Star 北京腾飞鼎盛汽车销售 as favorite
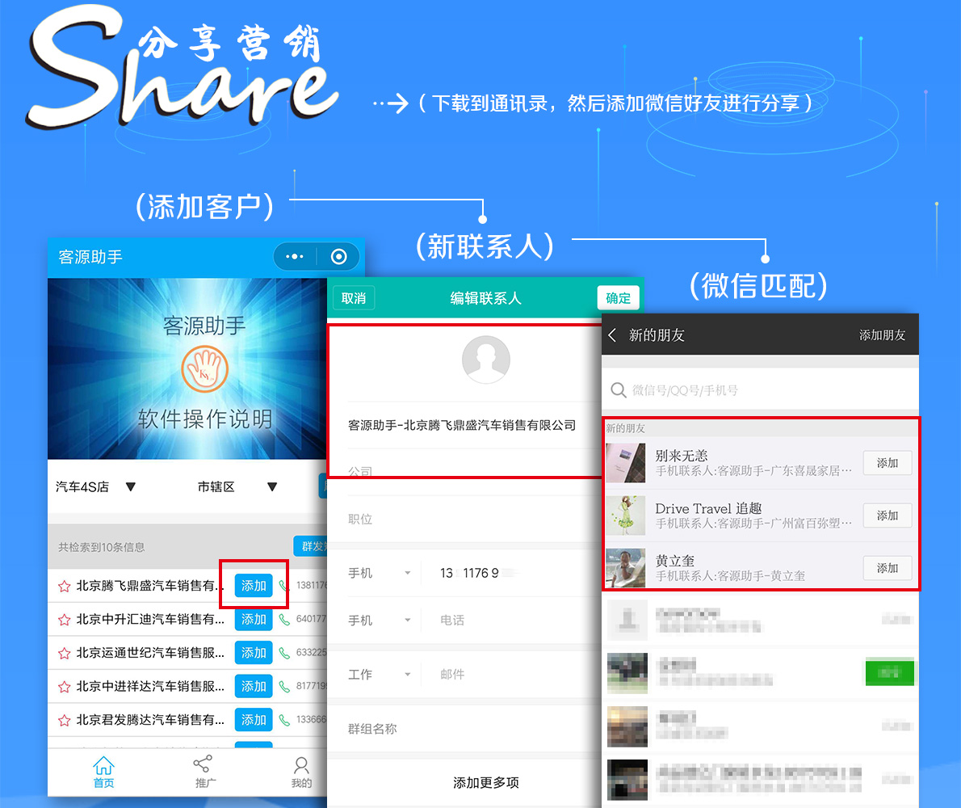The height and width of the screenshot is (808, 961). [x=64, y=586]
